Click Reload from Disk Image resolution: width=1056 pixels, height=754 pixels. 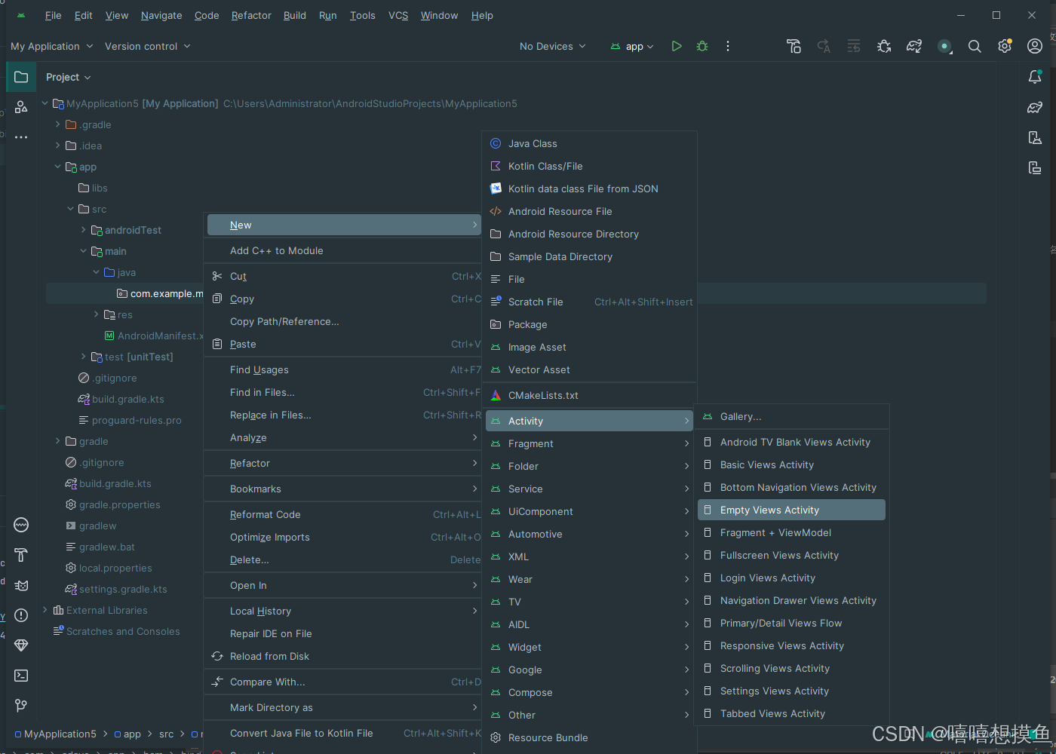coord(344,656)
